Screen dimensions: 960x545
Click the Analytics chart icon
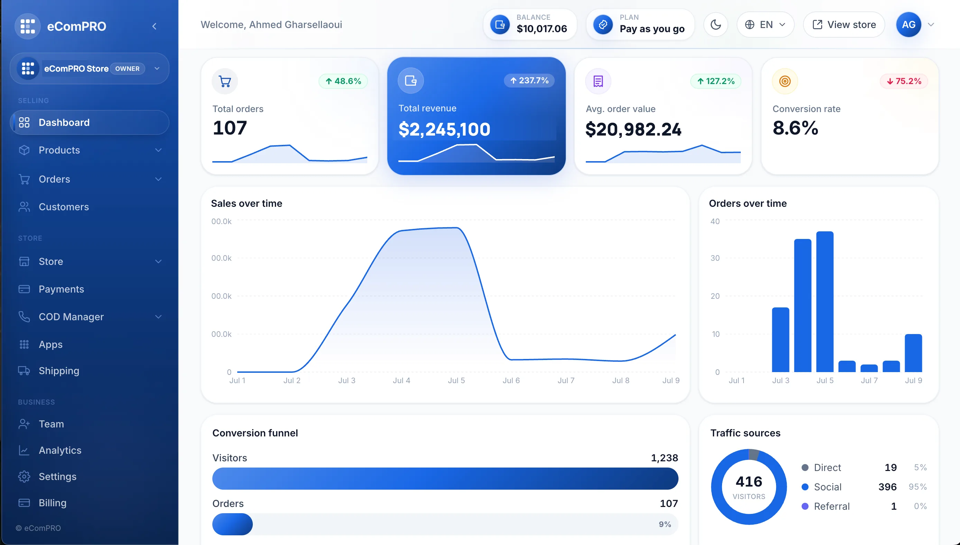coord(24,450)
